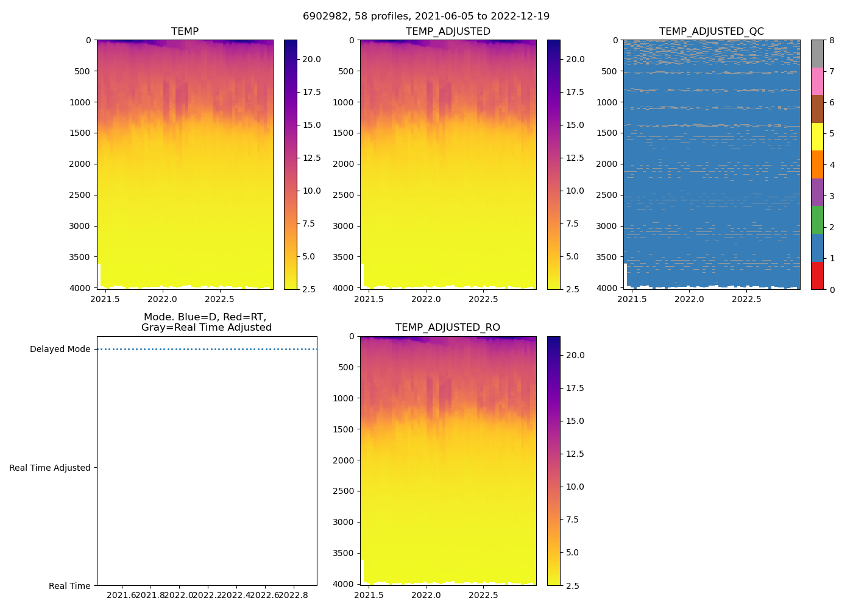Select the TEMP_ADJUSTED_QC plot title
Viewport: 853px width, 609px height.
click(x=711, y=32)
